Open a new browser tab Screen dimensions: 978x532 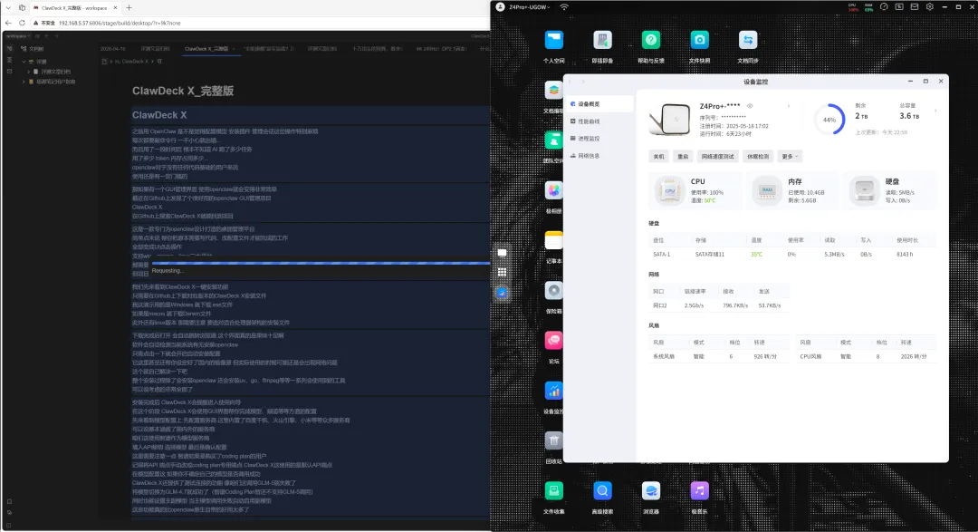pos(129,7)
